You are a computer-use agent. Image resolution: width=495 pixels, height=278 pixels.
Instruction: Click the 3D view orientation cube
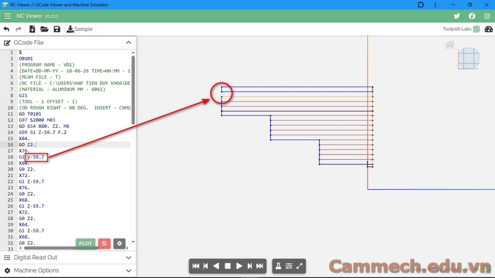(x=468, y=58)
